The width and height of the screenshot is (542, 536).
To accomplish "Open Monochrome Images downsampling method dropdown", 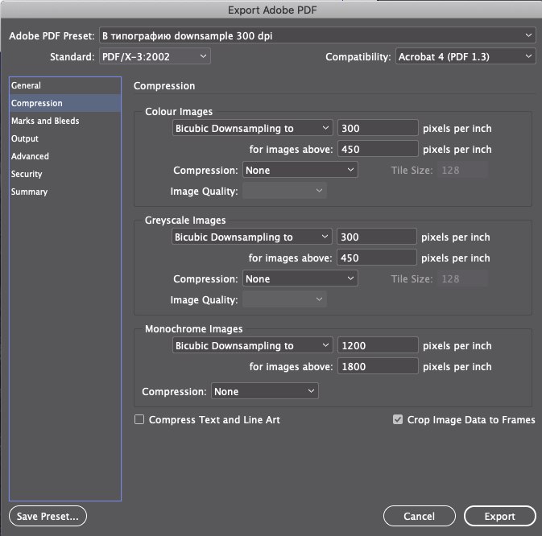I will [x=252, y=345].
